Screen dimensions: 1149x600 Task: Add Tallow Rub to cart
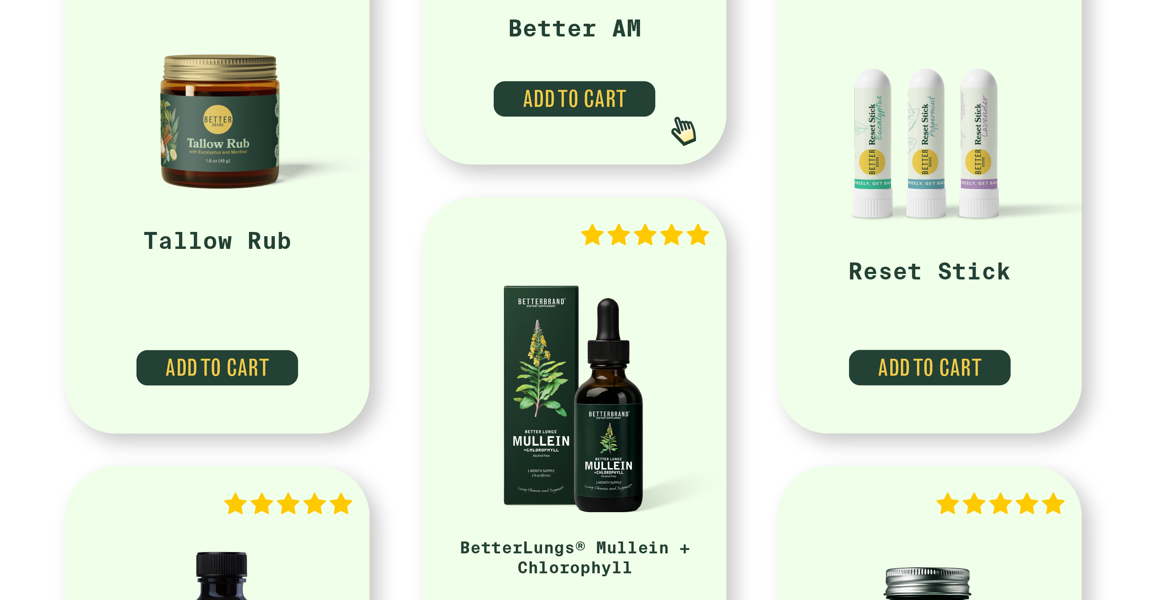pyautogui.click(x=217, y=368)
